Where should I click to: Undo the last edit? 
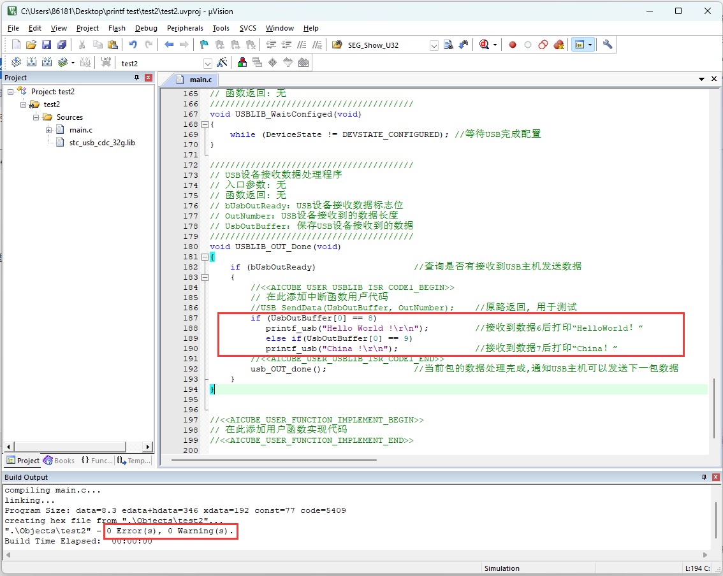(133, 45)
